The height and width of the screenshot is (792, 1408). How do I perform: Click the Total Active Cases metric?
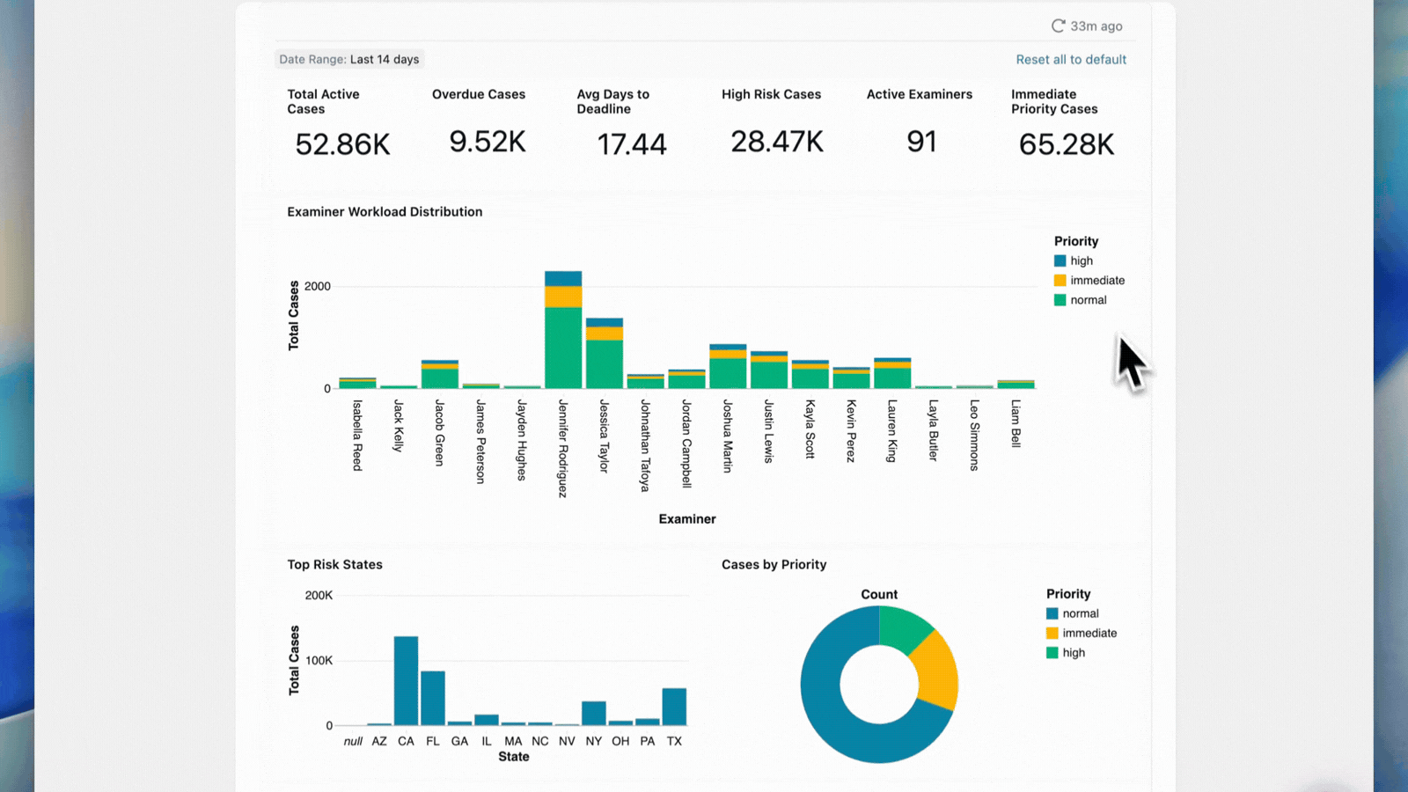click(341, 143)
